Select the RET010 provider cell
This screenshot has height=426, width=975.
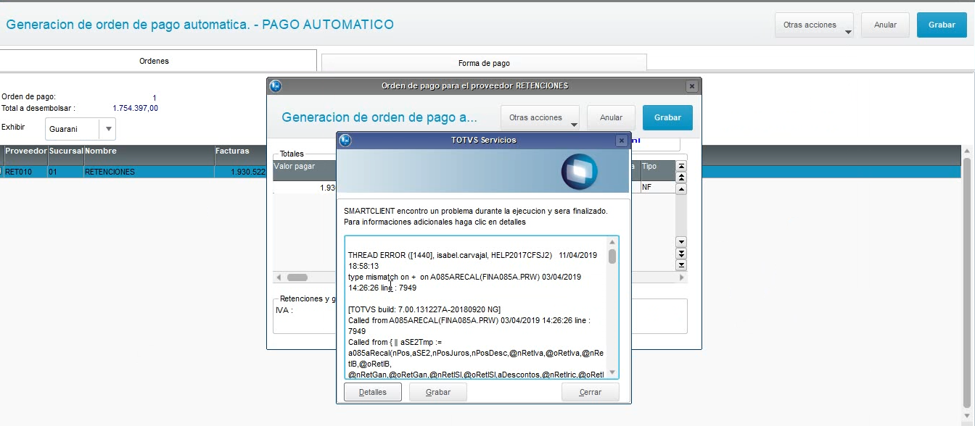[25, 172]
